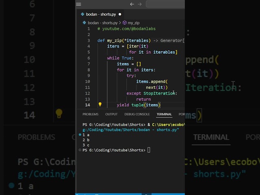Click the Generator return type inlay hint
This screenshot has height=195, width=260.
coord(169,41)
